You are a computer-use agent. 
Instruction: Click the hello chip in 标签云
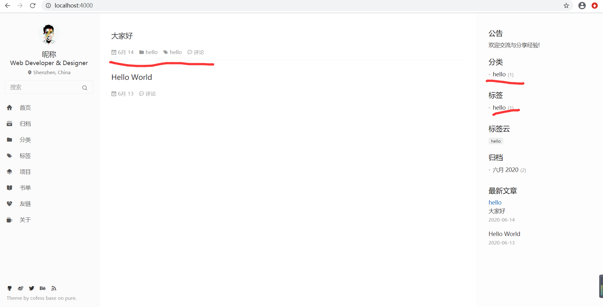tap(496, 141)
